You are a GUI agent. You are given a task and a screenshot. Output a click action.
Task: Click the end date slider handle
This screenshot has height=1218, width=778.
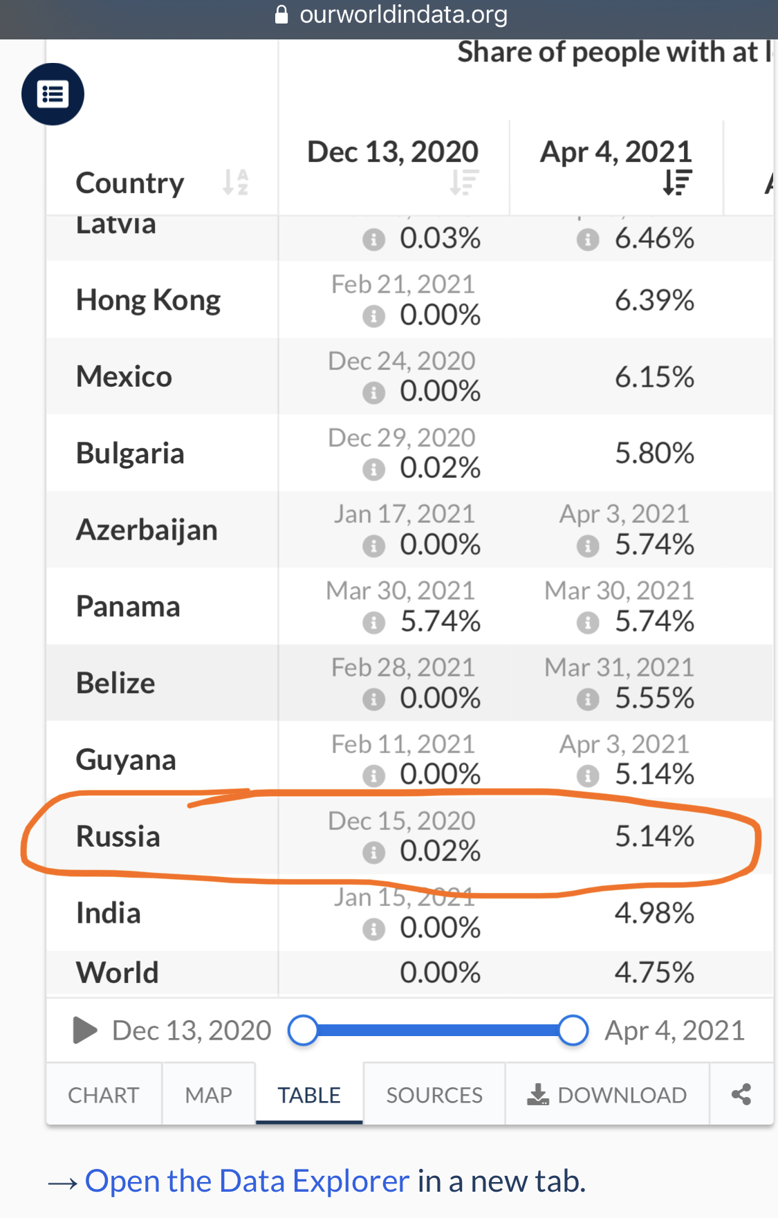(573, 1030)
